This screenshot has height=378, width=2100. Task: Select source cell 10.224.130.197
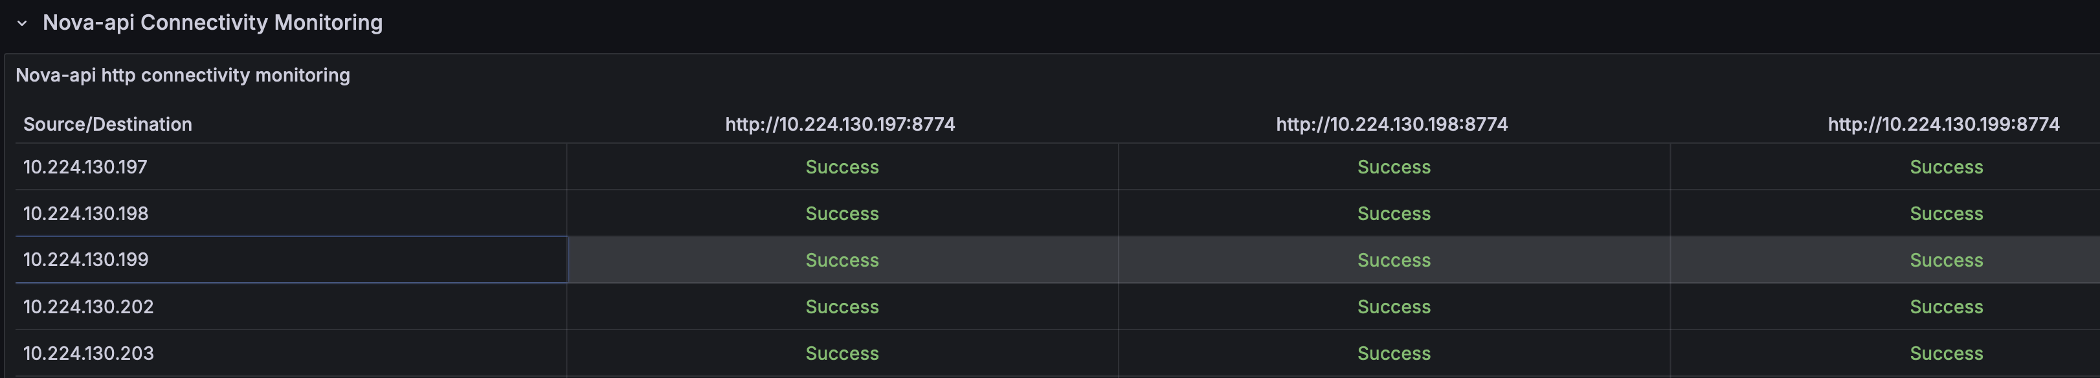coord(85,167)
